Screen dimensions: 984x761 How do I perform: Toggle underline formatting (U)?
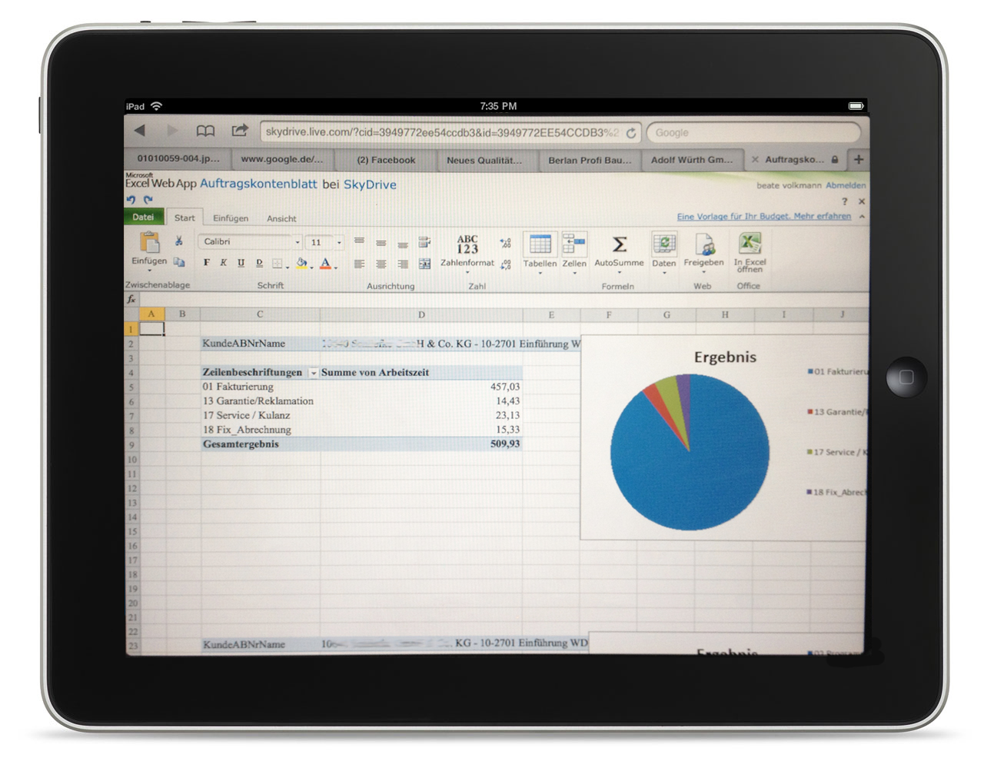click(241, 263)
